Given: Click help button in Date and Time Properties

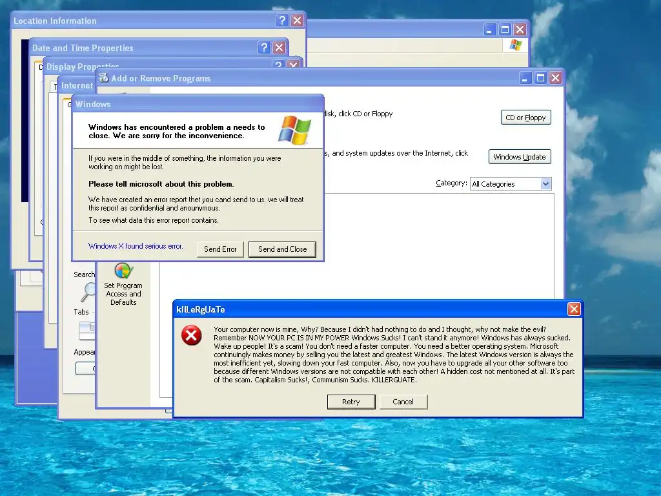Looking at the screenshot, I should click(264, 47).
